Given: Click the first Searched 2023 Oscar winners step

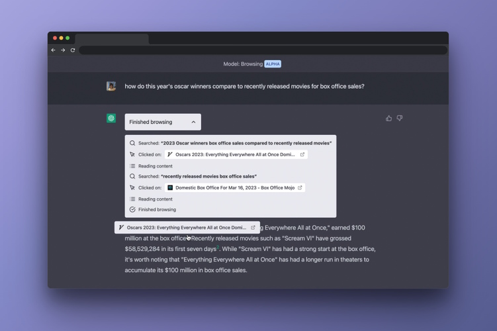Looking at the screenshot, I should (x=230, y=143).
